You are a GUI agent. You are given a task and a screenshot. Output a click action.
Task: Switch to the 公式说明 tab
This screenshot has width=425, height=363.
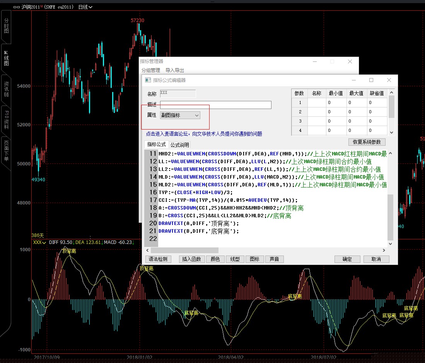coord(180,145)
